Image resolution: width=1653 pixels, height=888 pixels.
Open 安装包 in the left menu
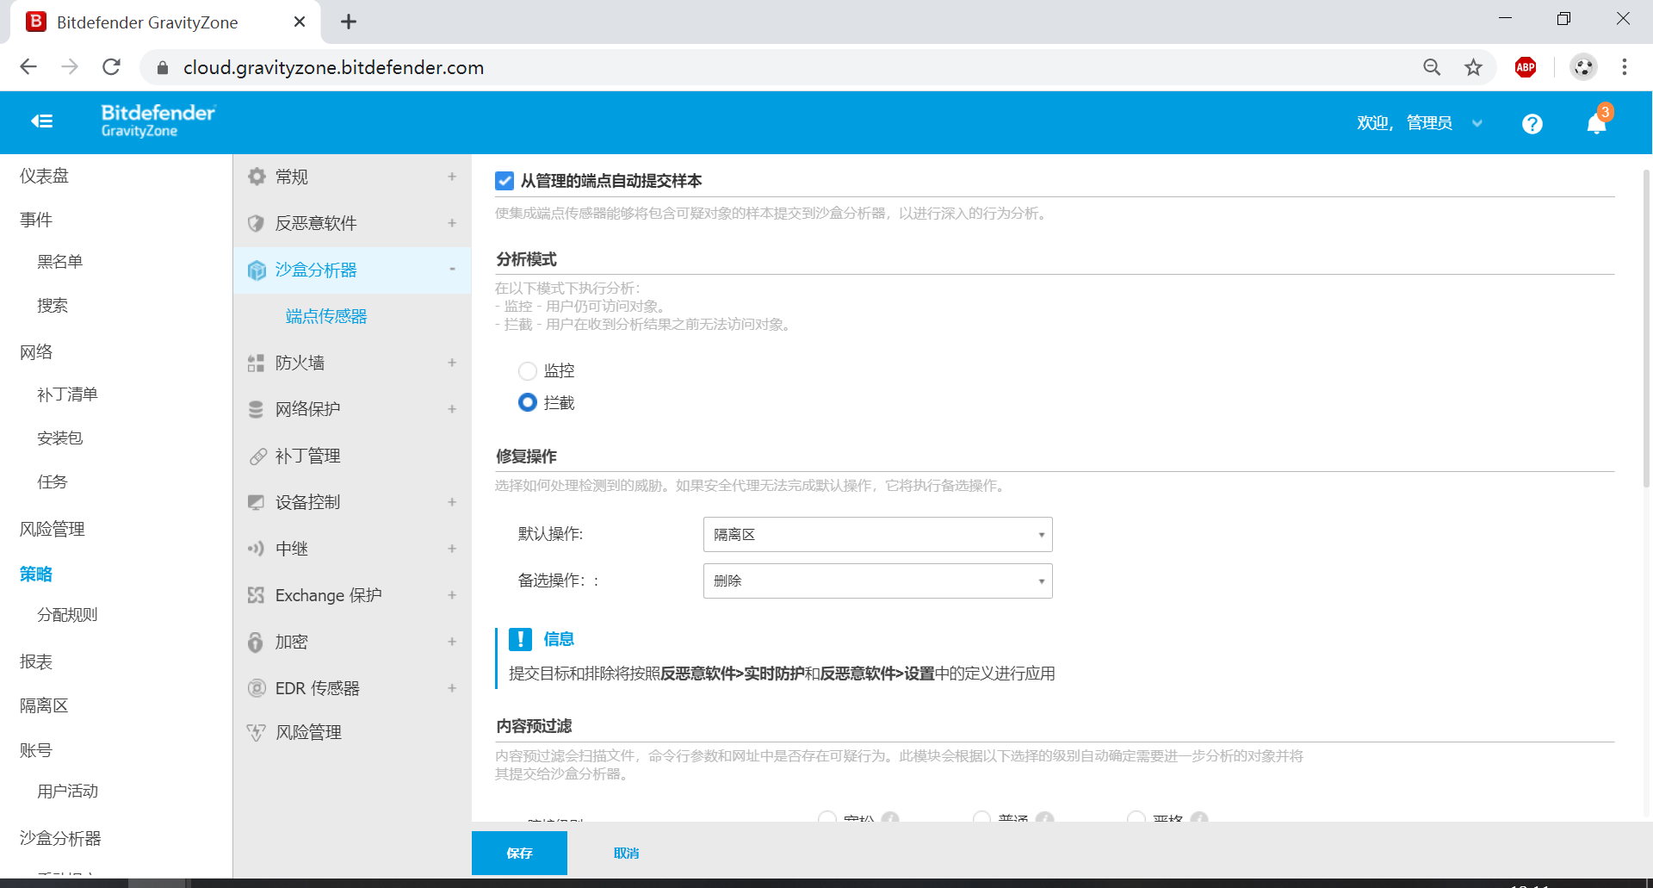[59, 438]
